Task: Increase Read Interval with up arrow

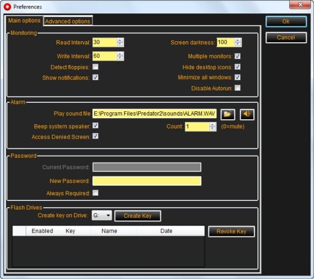Action: 120,40
